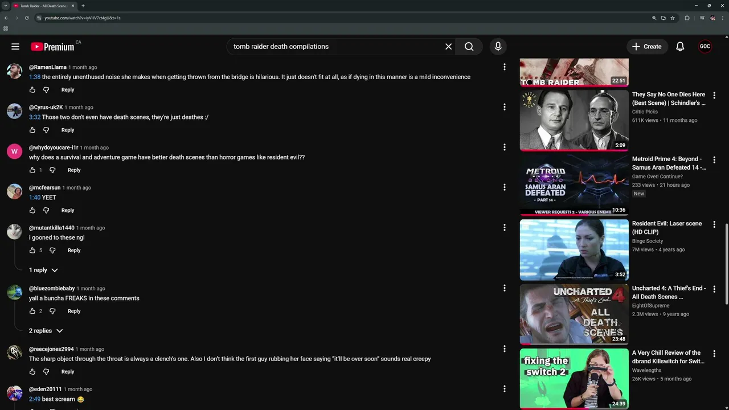Open options for Schindler's video suggestion
The image size is (729, 410).
click(x=714, y=96)
